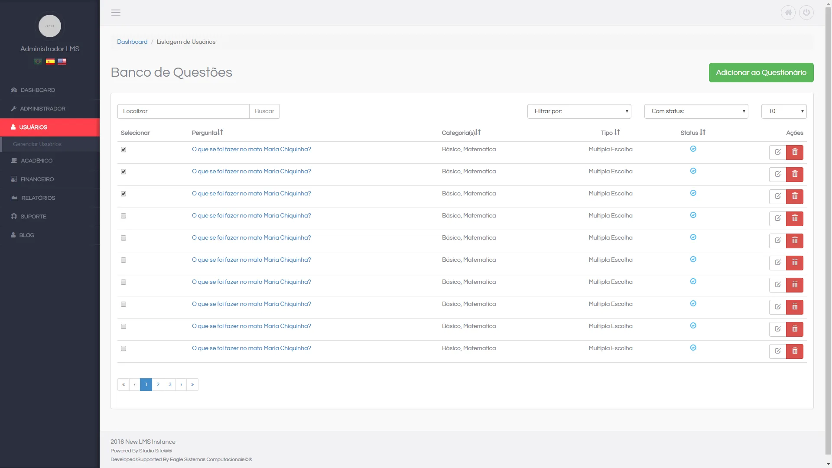The image size is (832, 468).
Task: Select the Usuários sidebar menu
Action: pos(50,127)
